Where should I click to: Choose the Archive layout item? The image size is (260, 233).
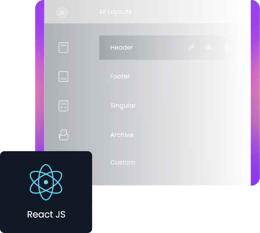[x=122, y=135]
